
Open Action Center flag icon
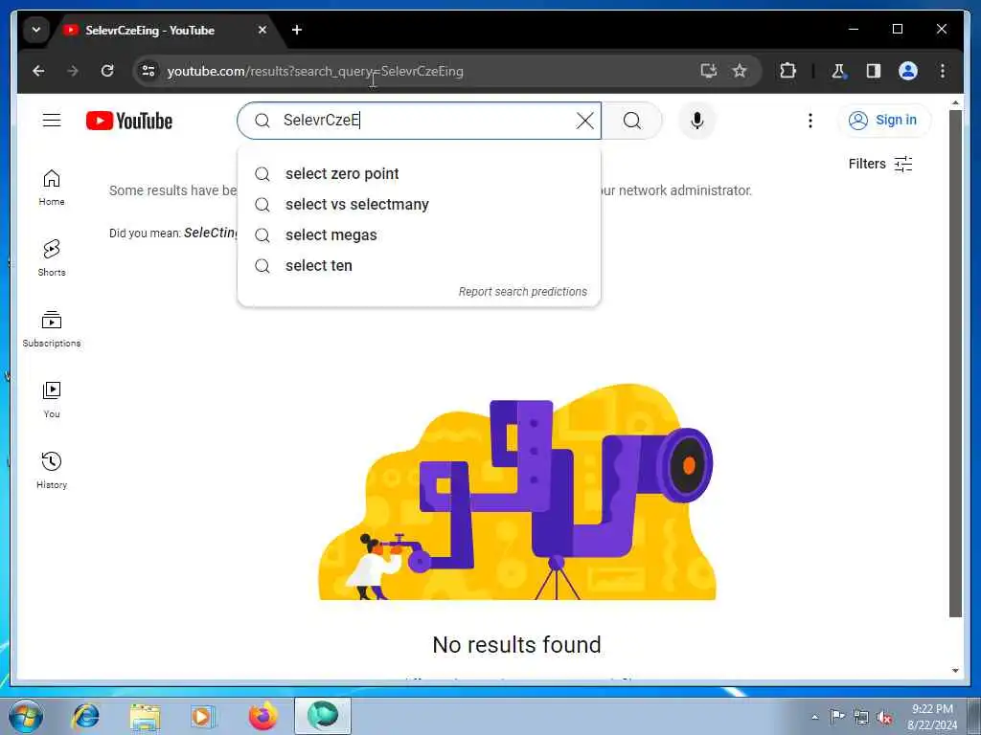click(x=837, y=717)
